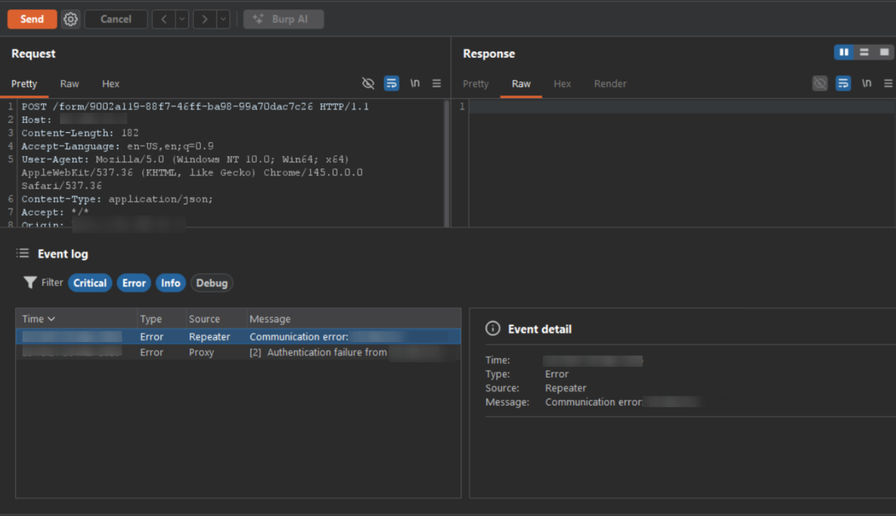The image size is (896, 516).
Task: Toggle the Info event filter
Action: click(170, 283)
